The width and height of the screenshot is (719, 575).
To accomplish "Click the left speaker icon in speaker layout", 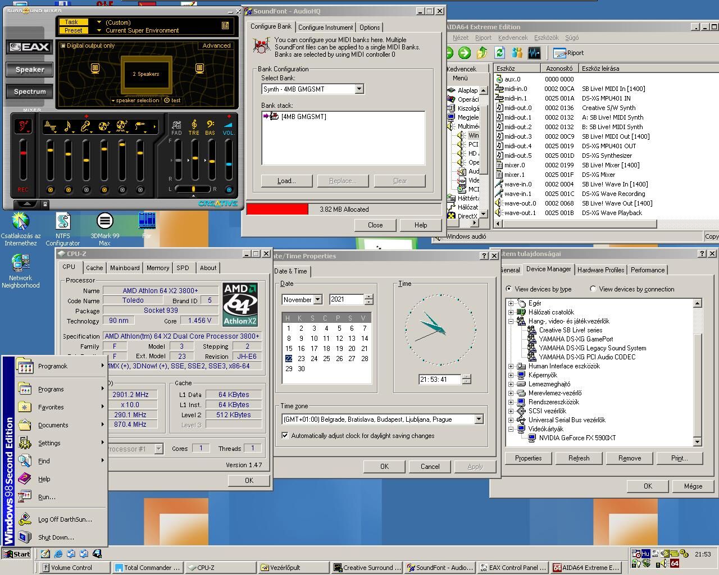I will click(x=95, y=68).
